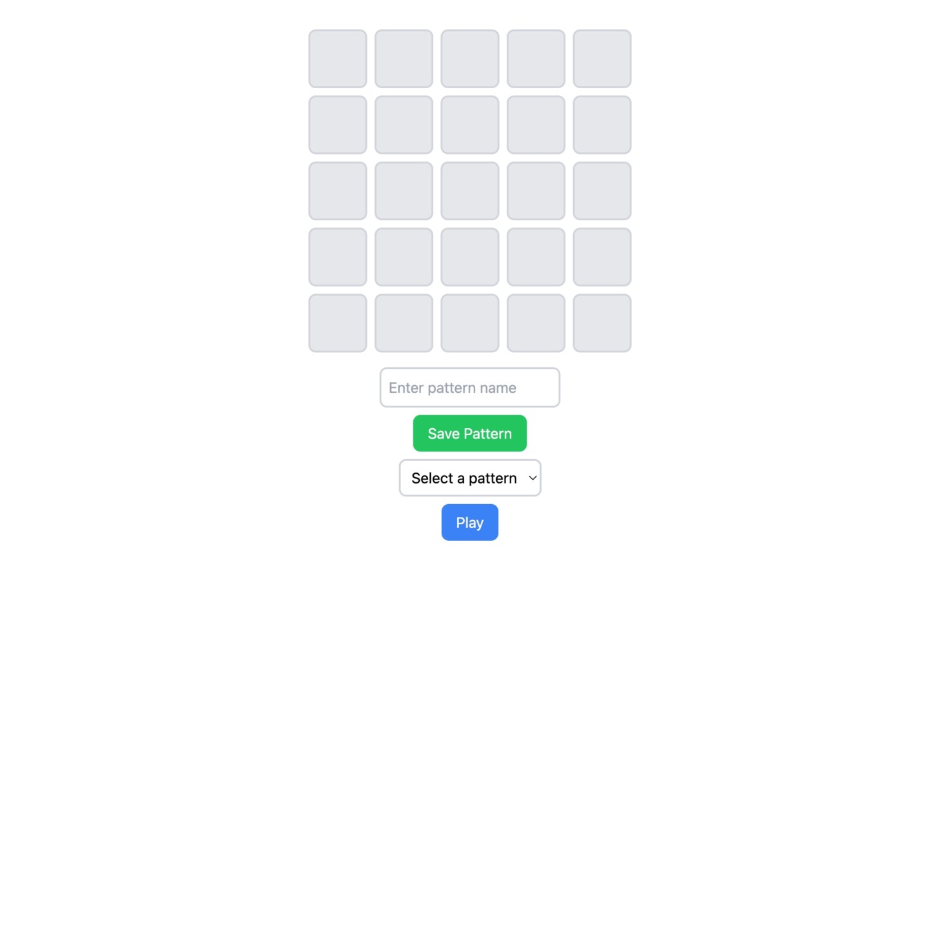Toggle the bottom-right grid cell
Image resolution: width=940 pixels, height=940 pixels.
tap(602, 323)
